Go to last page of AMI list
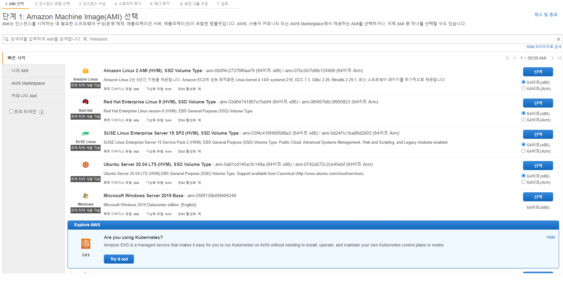The width and height of the screenshot is (563, 281). (x=559, y=58)
